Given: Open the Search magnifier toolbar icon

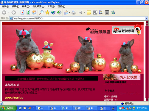Looking at the screenshot, I should click(41, 12).
